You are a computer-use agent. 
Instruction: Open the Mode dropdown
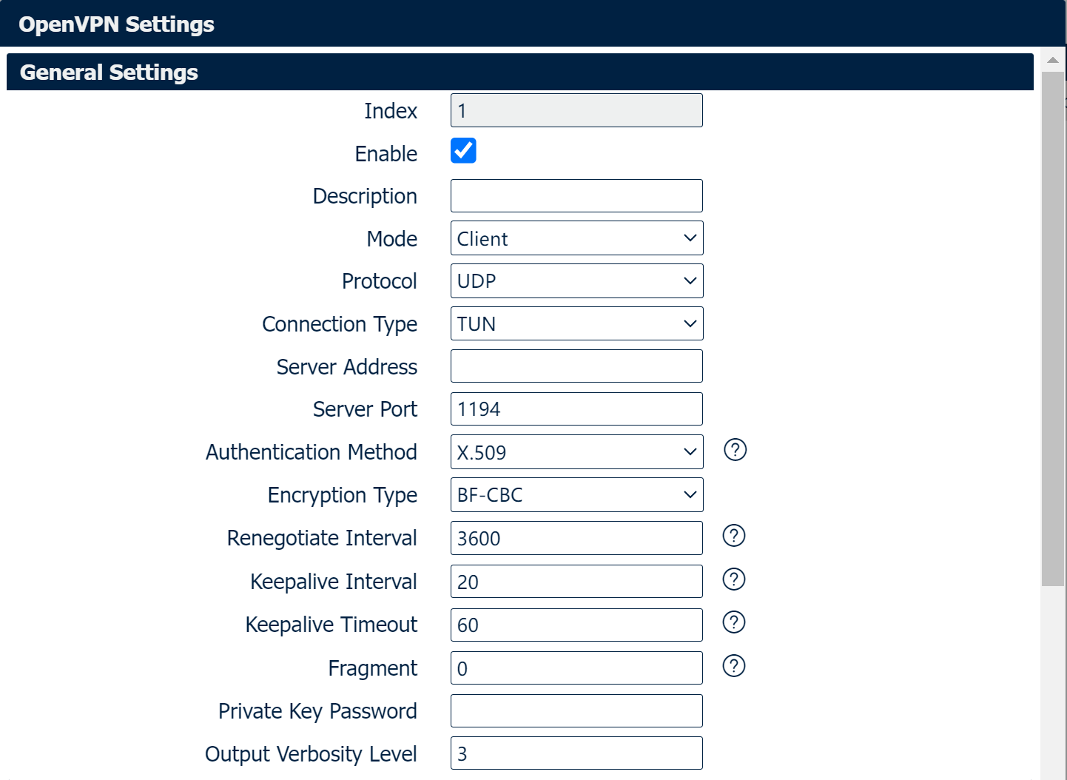point(576,238)
